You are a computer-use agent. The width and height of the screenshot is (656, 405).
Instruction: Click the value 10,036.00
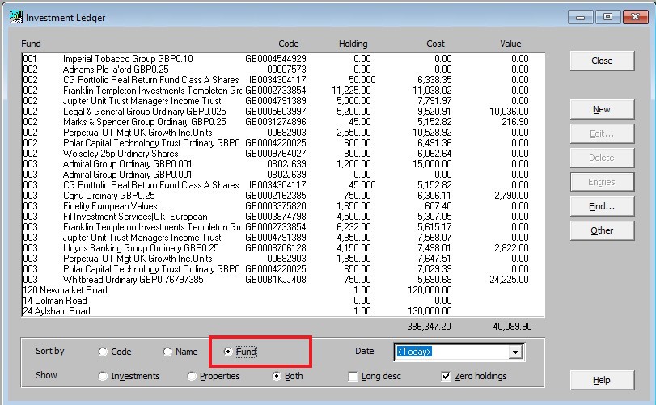509,112
